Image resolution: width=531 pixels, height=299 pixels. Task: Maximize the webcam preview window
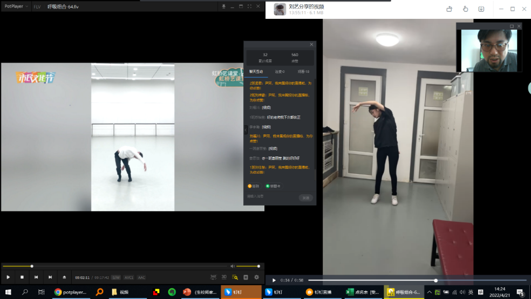pyautogui.click(x=512, y=26)
